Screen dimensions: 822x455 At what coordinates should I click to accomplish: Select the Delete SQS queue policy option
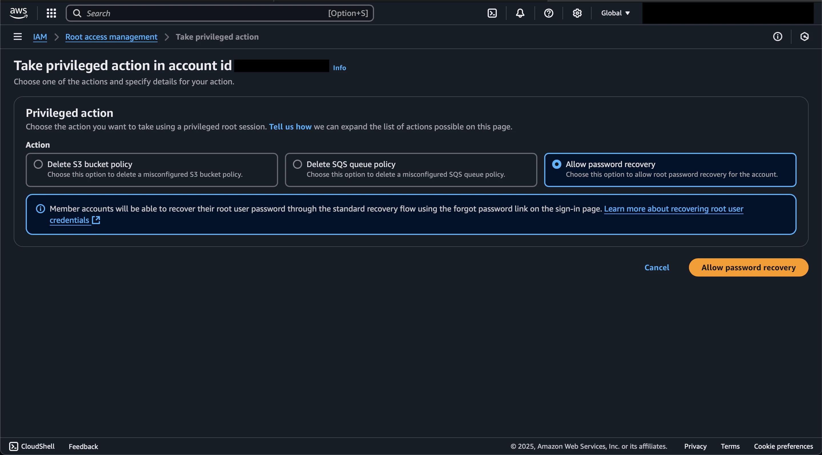point(297,165)
